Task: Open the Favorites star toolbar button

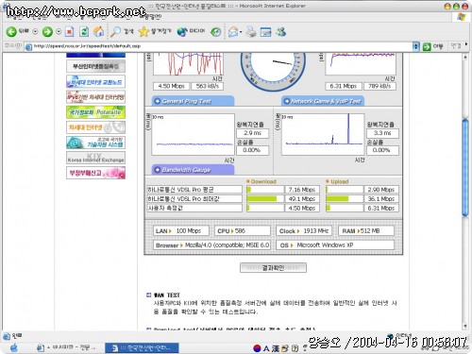Action: (x=155, y=31)
